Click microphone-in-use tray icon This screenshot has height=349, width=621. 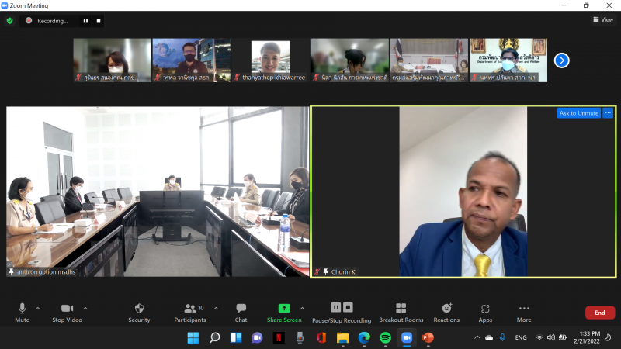point(502,337)
